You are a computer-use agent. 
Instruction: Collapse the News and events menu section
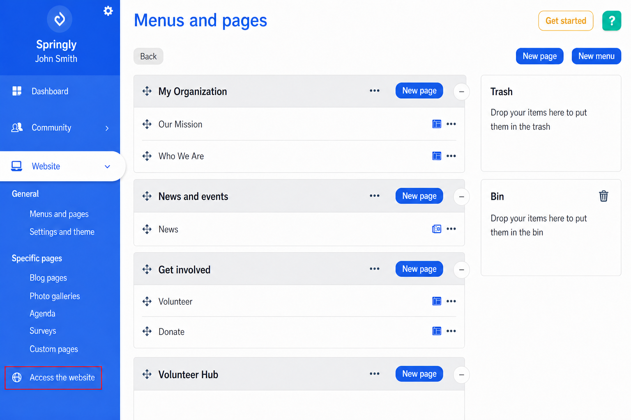coord(461,197)
